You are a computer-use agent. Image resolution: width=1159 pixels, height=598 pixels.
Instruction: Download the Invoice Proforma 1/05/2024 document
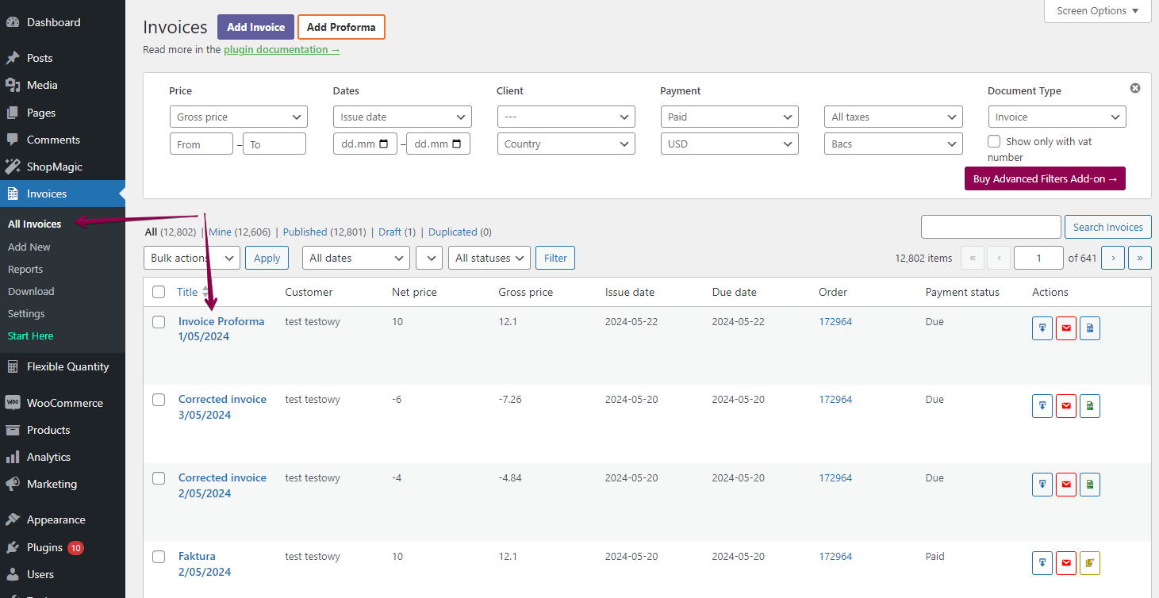pyautogui.click(x=1042, y=328)
